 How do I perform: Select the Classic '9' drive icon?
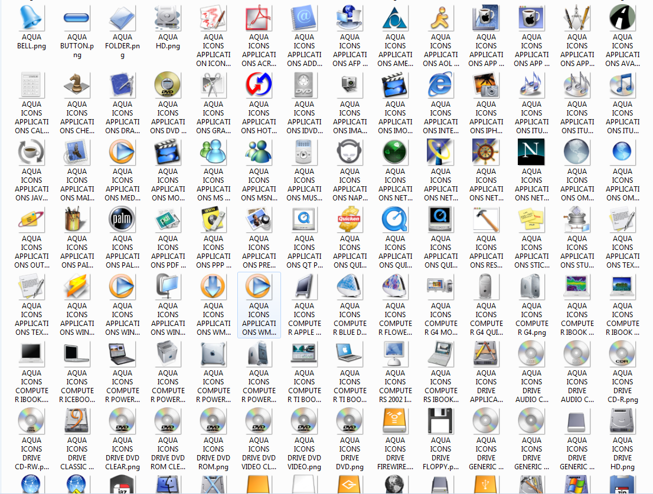coord(77,421)
